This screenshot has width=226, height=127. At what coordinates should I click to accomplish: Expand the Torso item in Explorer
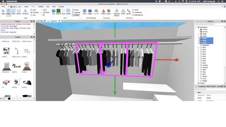198,79
